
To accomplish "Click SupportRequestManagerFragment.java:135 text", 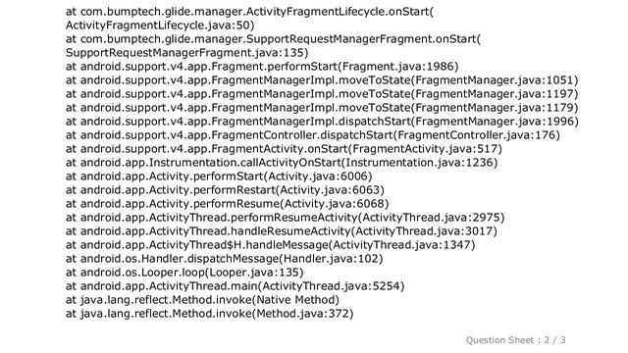I will click(x=187, y=53).
